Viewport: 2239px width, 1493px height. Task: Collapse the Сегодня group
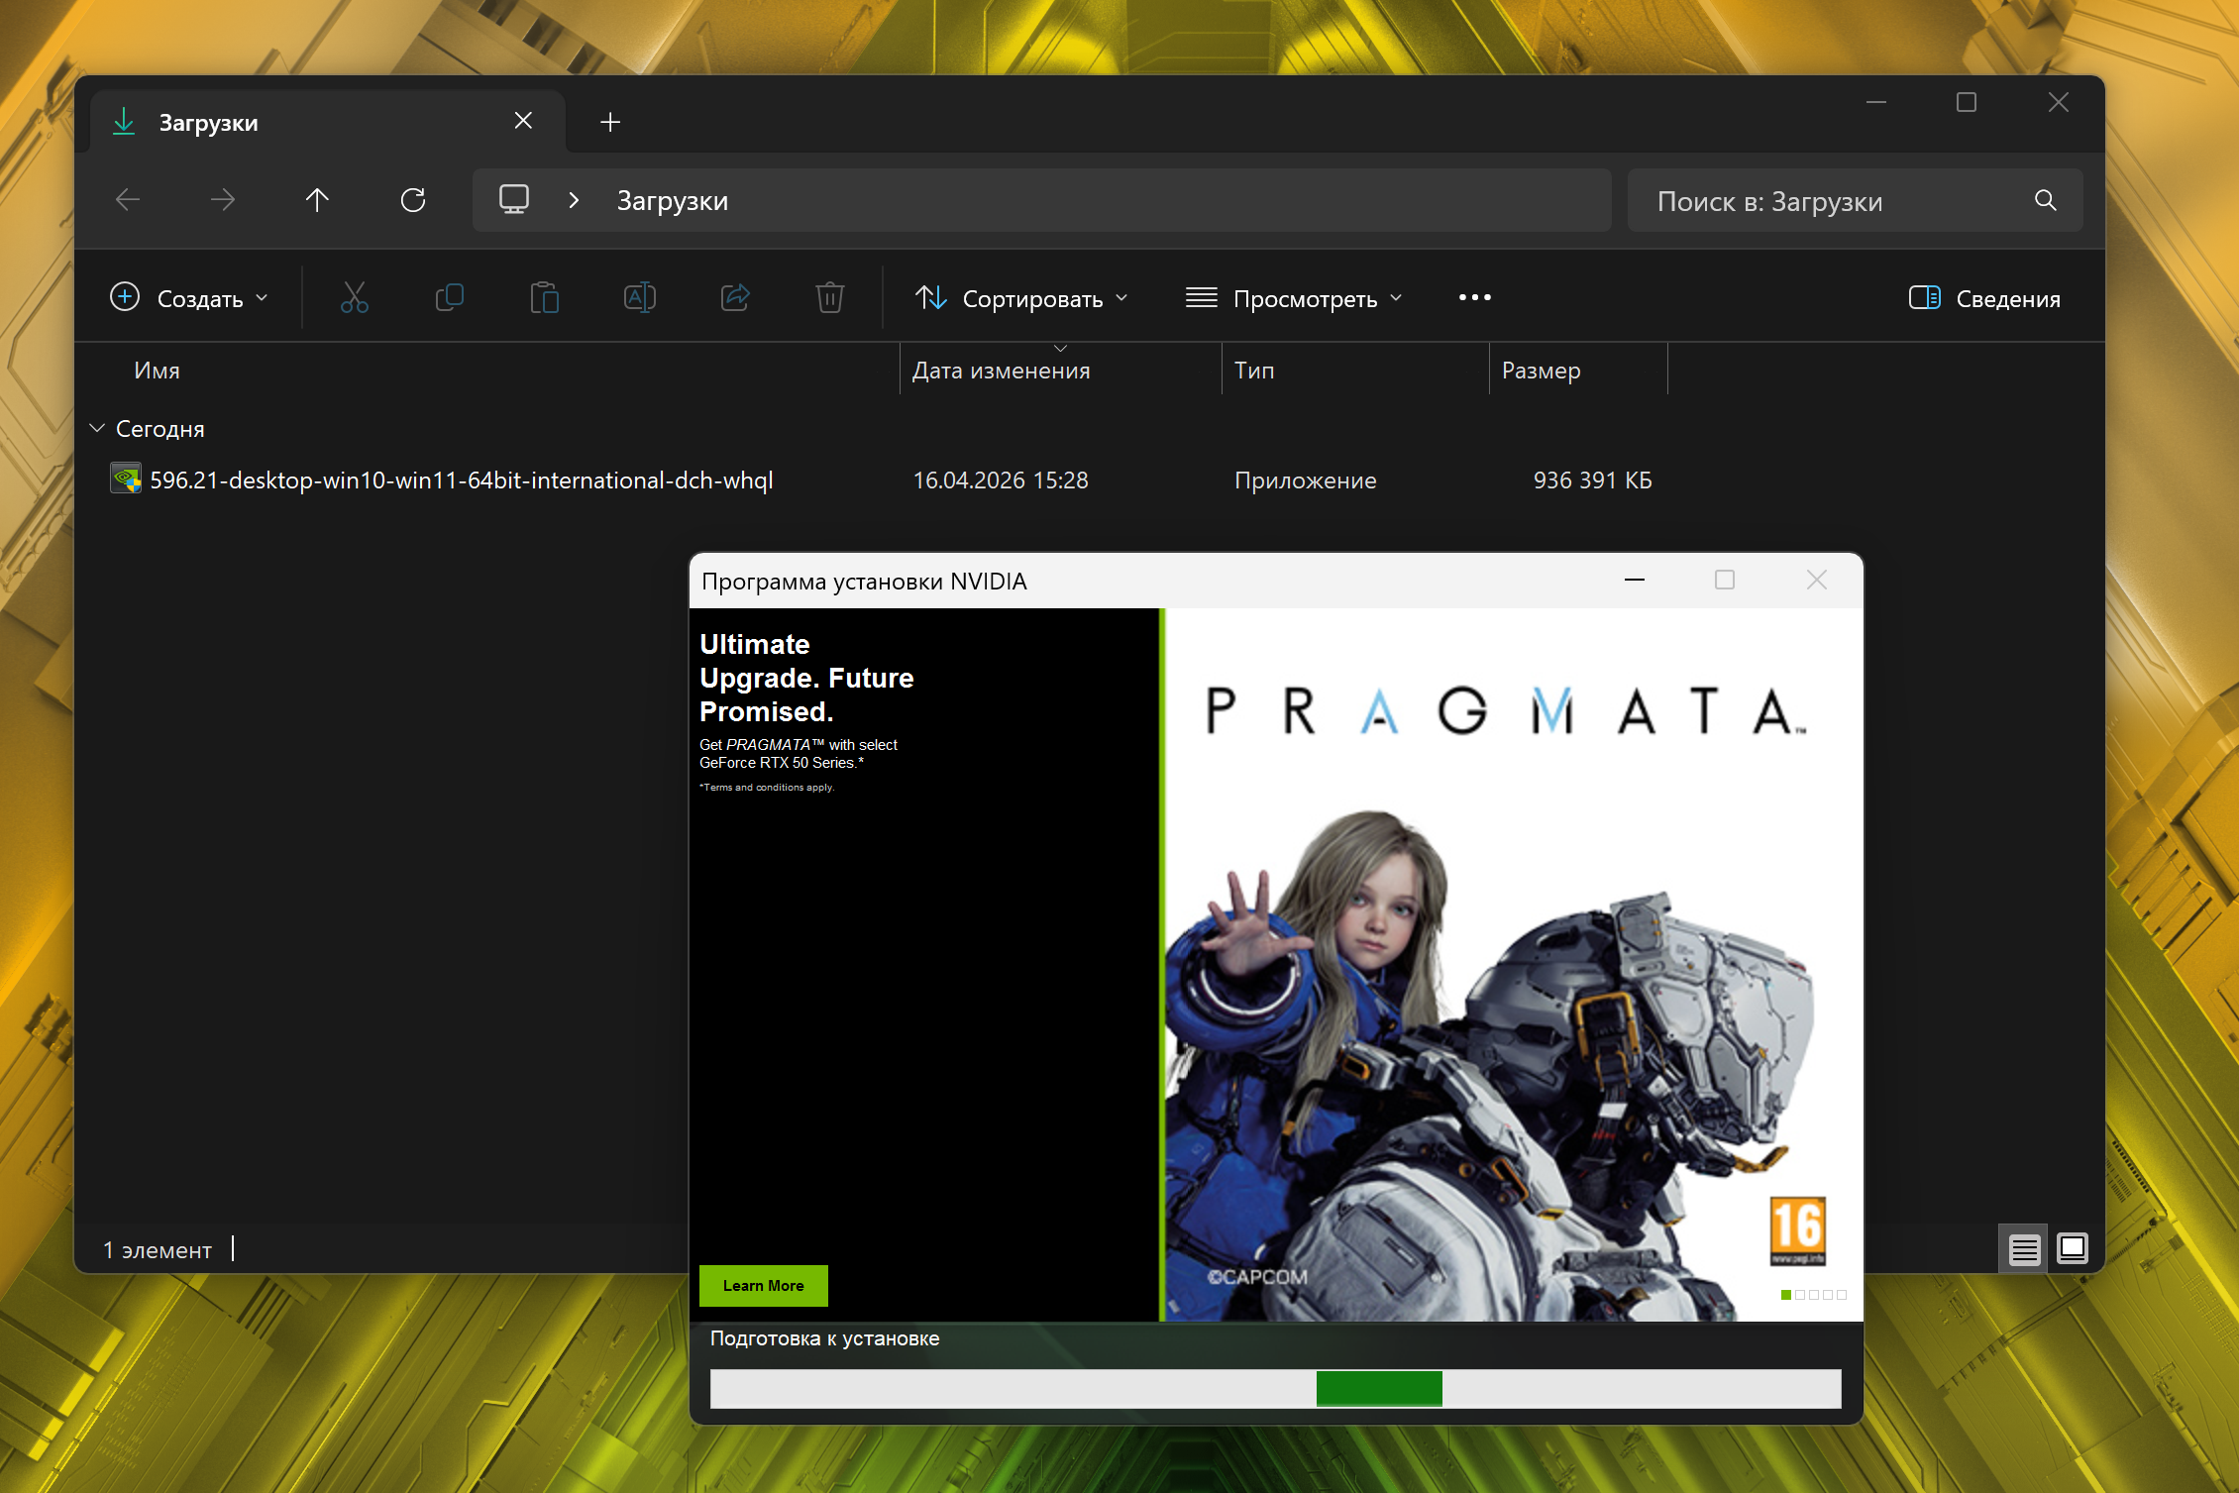(97, 428)
